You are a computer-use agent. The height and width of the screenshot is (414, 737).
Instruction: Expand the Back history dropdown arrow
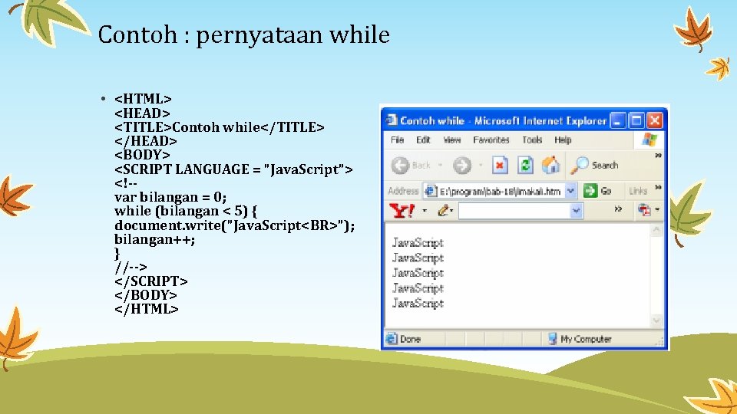[x=441, y=166]
